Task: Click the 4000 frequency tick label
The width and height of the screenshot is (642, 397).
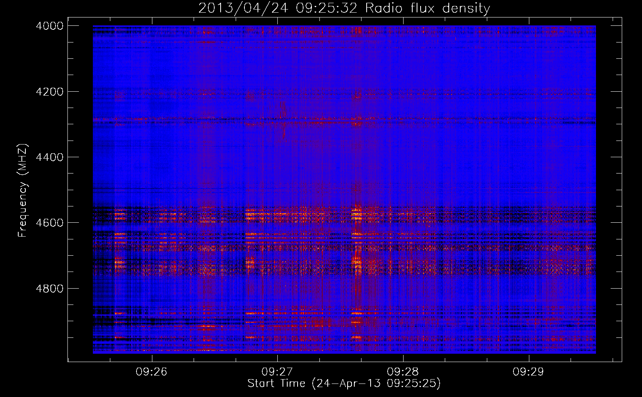Action: 50,26
